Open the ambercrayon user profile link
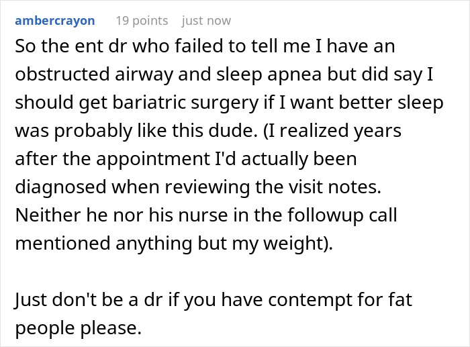The height and width of the screenshot is (347, 470). [55, 20]
